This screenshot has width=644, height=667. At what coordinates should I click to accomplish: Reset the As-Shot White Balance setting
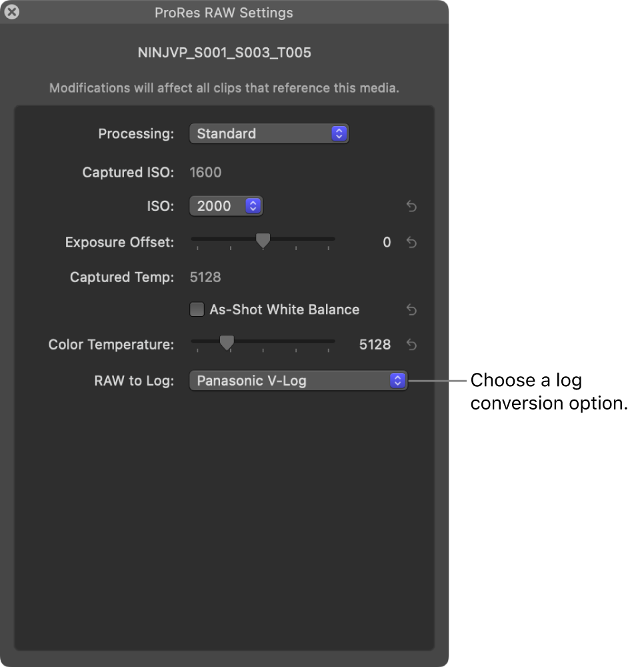tap(411, 310)
